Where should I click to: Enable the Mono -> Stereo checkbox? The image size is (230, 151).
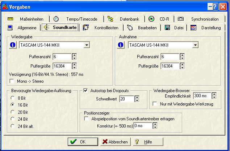[x=12, y=81]
